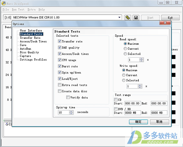Uncheck the CPU usage checkbox
The image size is (183, 147).
[59, 60]
